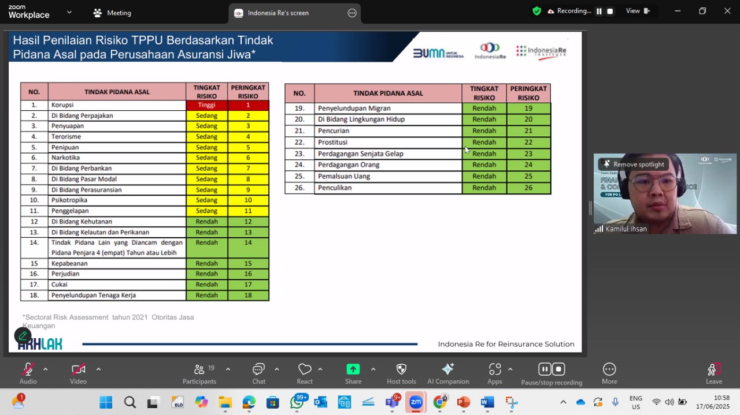This screenshot has width=740, height=415.
Task: Expand the video options arrow
Action: (98, 369)
